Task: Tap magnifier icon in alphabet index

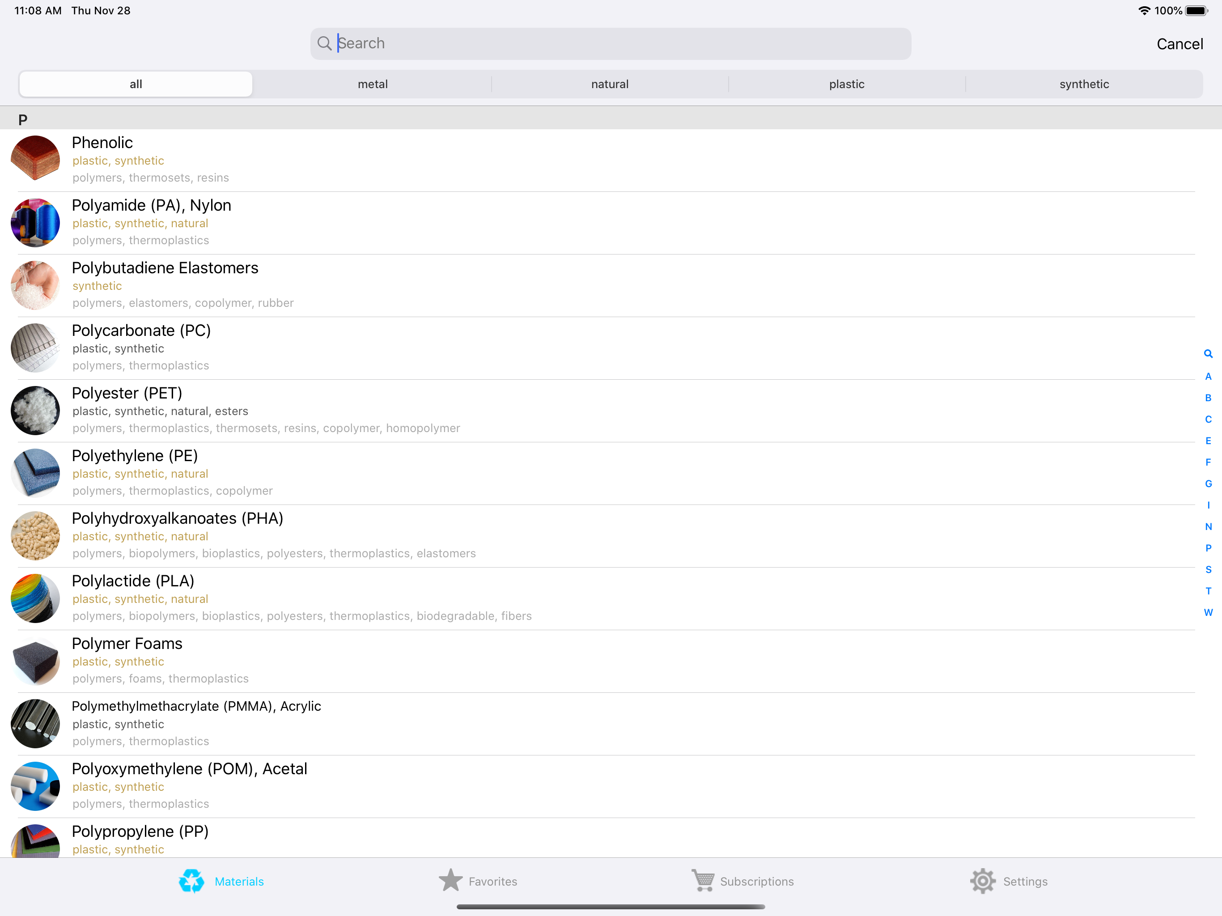Action: click(1208, 354)
